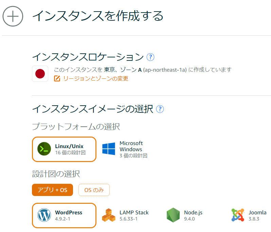Click the Japan flag region icon
This screenshot has height=232, width=271.
(x=40, y=74)
